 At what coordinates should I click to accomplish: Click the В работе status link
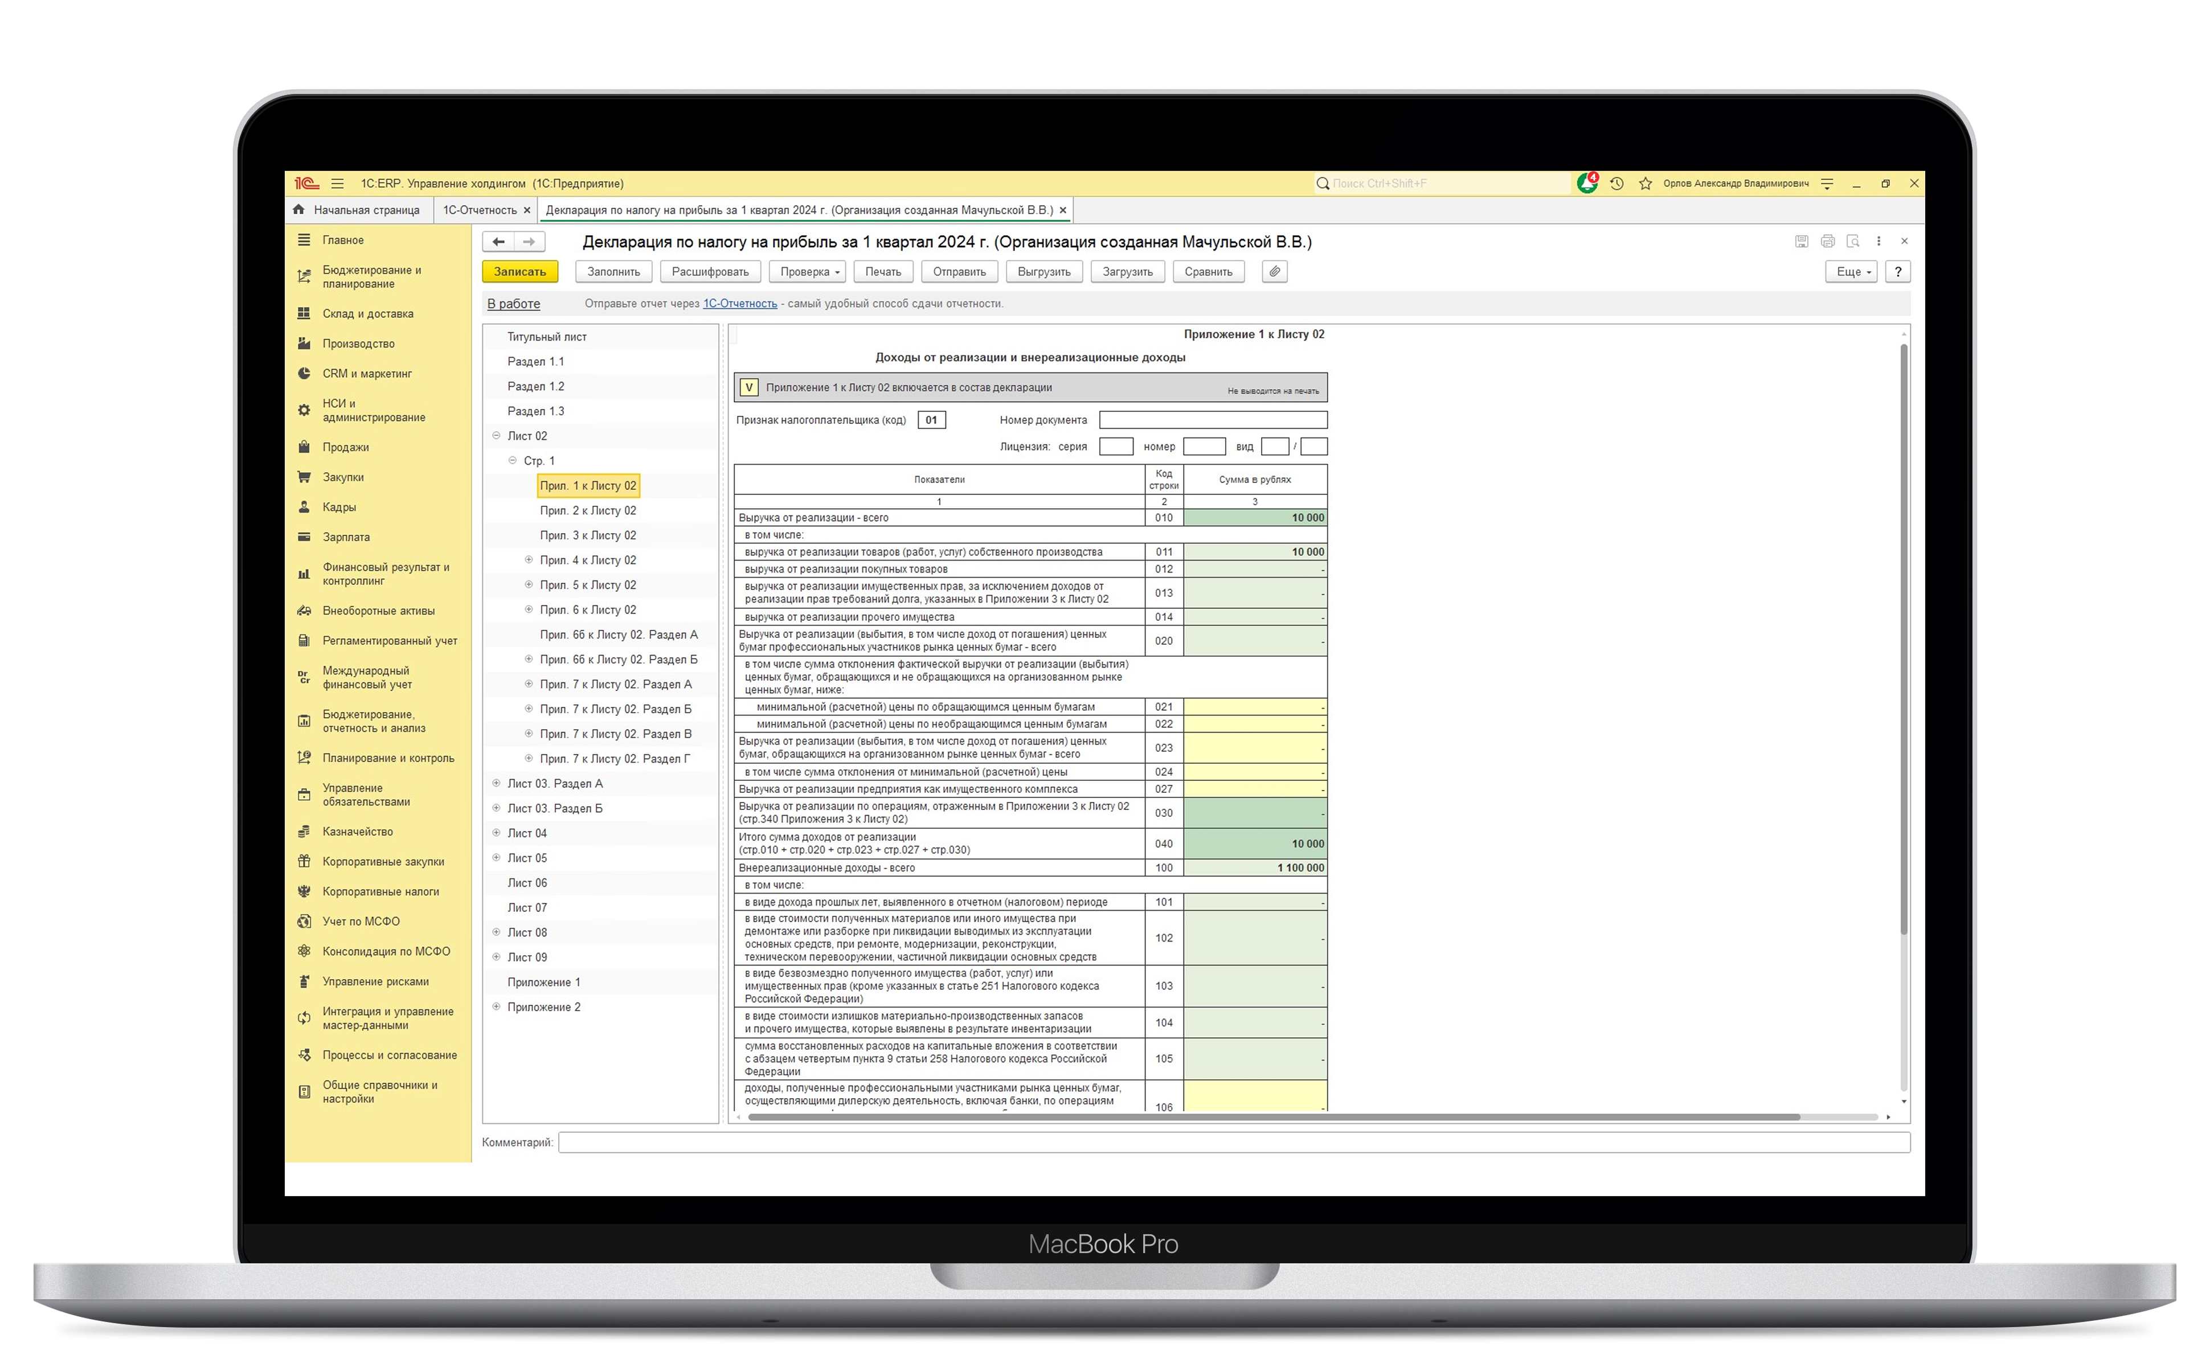[513, 304]
